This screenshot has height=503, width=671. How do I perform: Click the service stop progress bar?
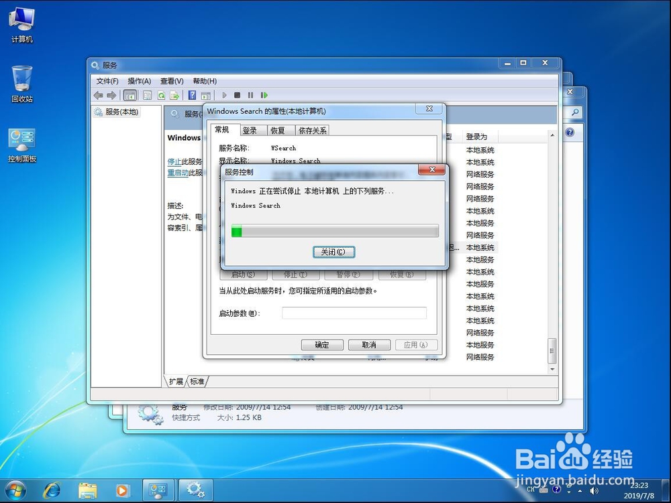334,230
